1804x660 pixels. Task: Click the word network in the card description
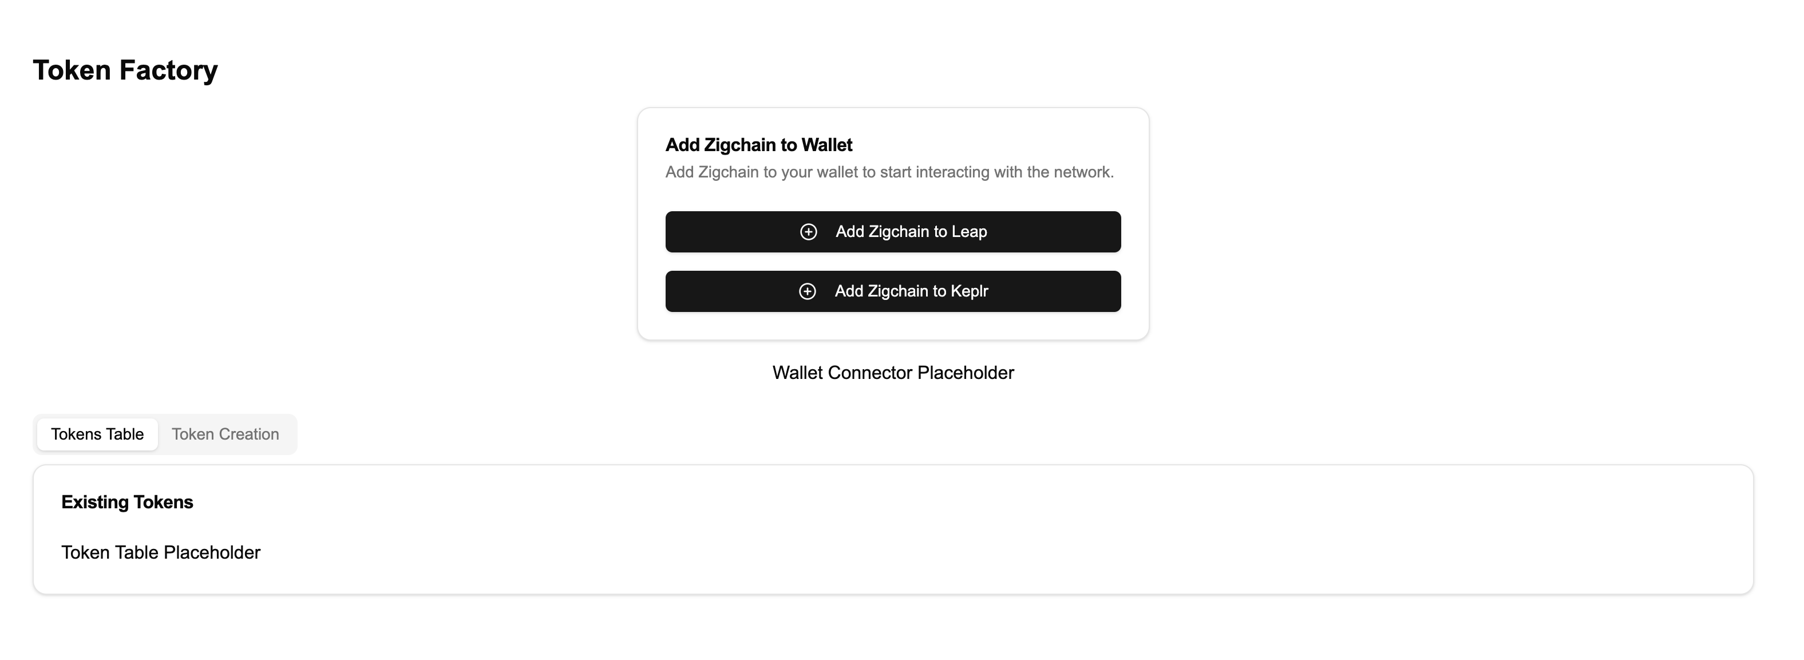click(1083, 172)
